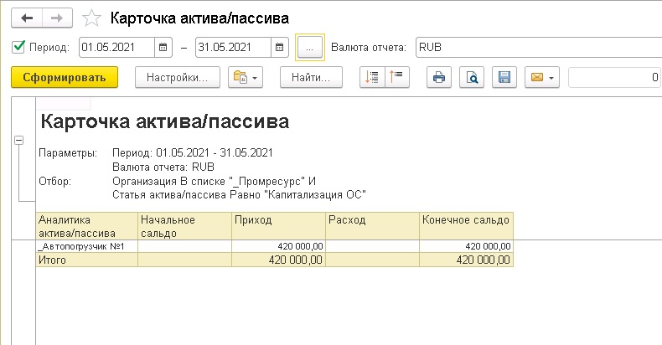Save report with floppy disk icon
This screenshot has height=345, width=662.
pyautogui.click(x=504, y=77)
